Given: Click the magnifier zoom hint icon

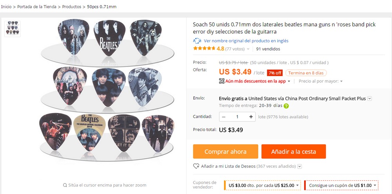Looking at the screenshot, I should [x=65, y=185].
